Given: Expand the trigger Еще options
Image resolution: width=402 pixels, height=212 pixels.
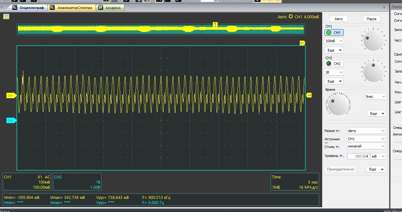Looking at the screenshot, I should 376,169.
